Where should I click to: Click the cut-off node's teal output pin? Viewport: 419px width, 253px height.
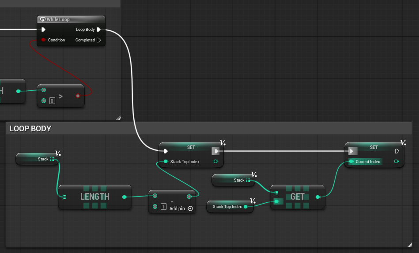pyautogui.click(x=18, y=91)
